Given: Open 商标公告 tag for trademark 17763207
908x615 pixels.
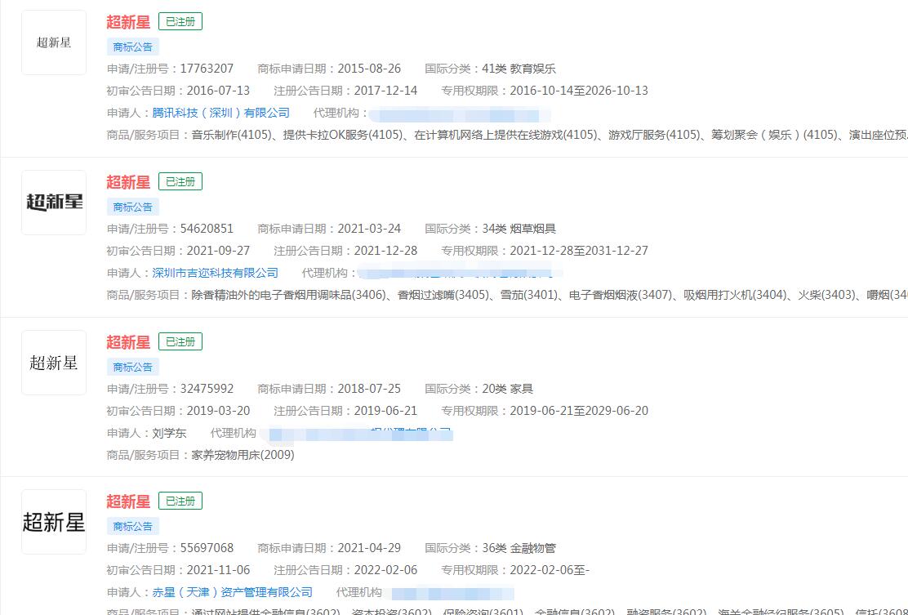Looking at the screenshot, I should click(132, 47).
